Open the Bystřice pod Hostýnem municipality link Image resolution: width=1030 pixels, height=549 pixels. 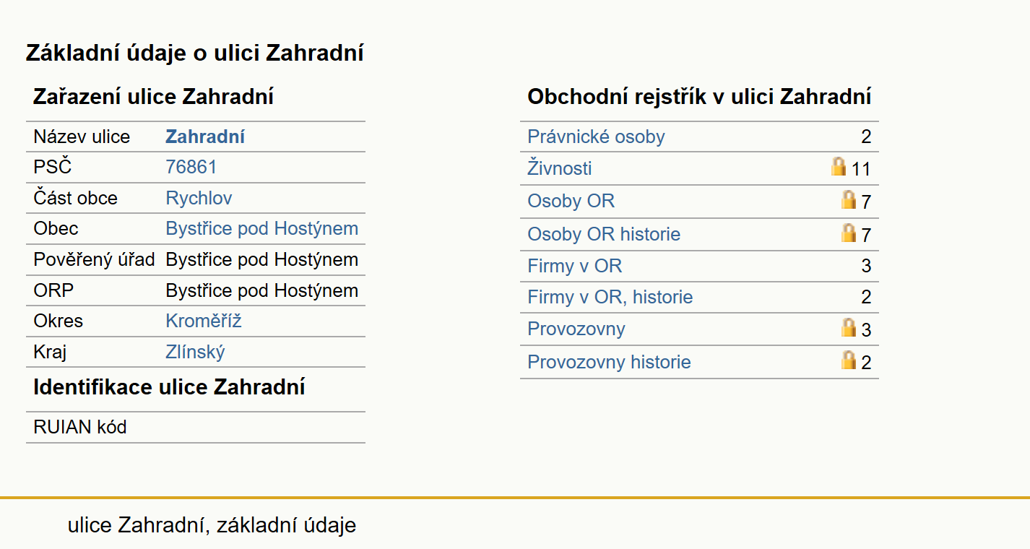tap(262, 228)
